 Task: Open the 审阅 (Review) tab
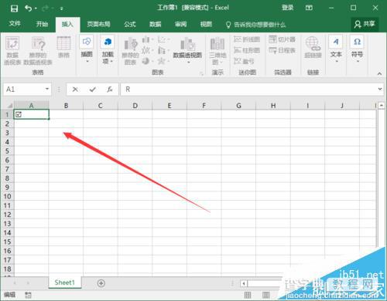pos(180,24)
